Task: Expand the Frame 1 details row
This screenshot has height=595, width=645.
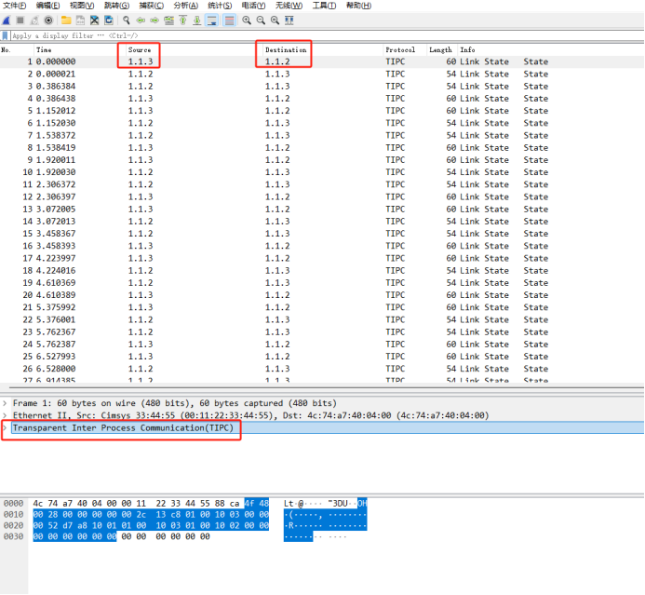Action: [5, 403]
